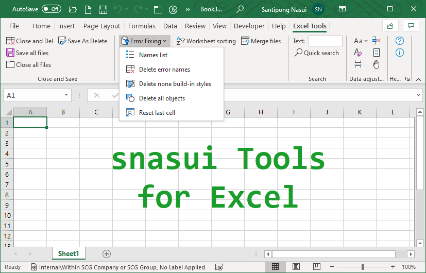
Task: Click the Quick search button
Action: click(316, 53)
